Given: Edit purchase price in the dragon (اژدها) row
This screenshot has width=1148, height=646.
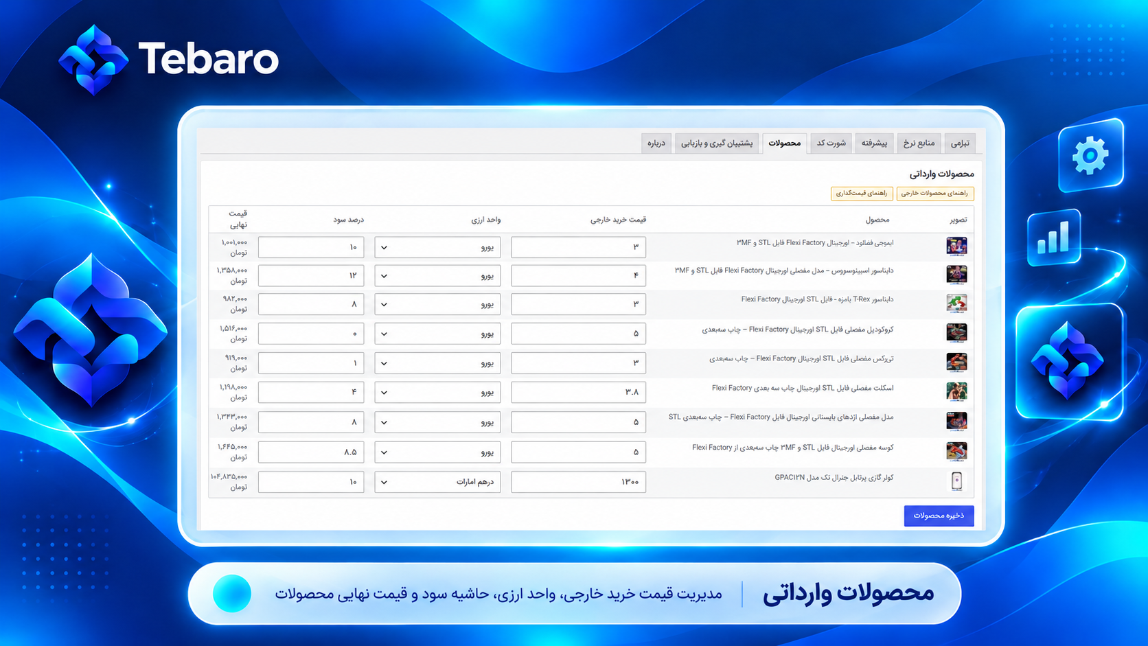Looking at the screenshot, I should 578,422.
